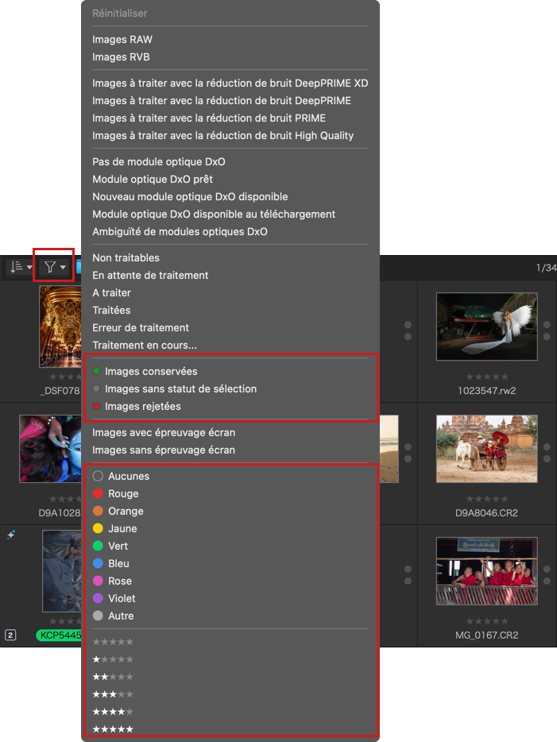Select the D9A1028 face painting thumbnail
This screenshot has width=557, height=742.
(50, 449)
